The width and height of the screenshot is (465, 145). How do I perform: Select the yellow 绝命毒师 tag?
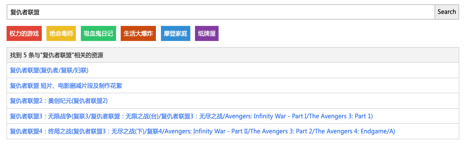[x=61, y=34]
